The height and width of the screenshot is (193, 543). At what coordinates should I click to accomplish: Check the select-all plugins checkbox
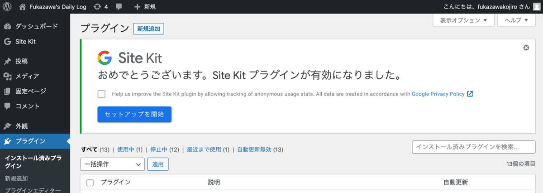90,183
